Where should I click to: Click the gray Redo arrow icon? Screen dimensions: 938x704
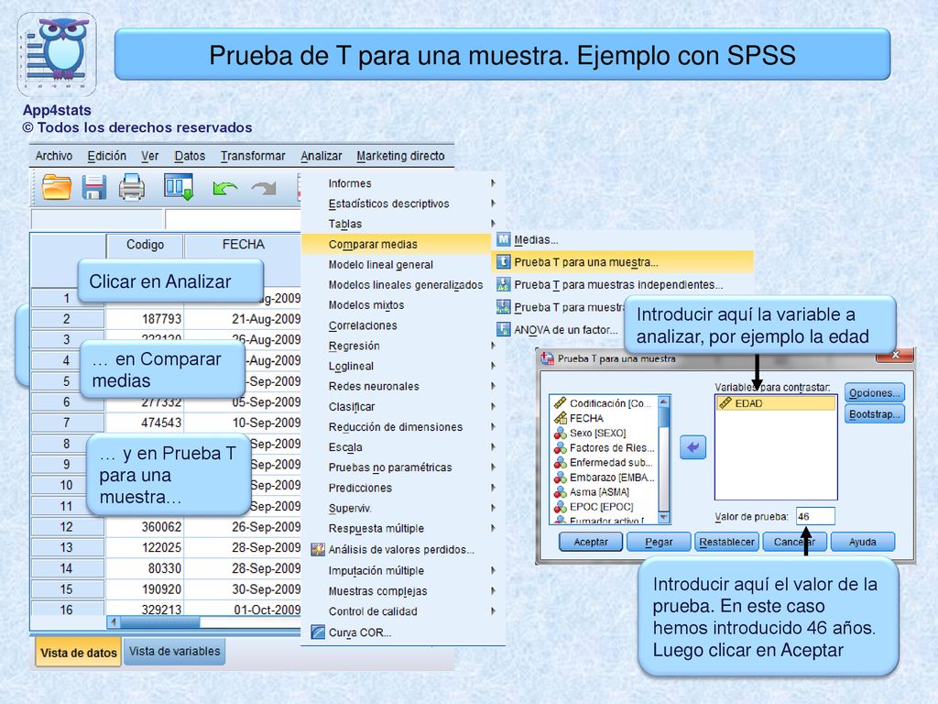point(264,189)
